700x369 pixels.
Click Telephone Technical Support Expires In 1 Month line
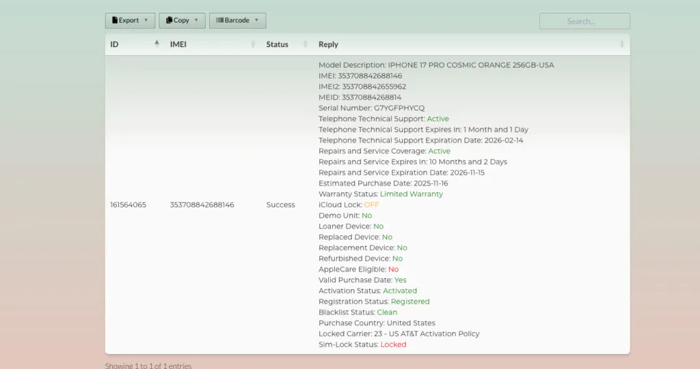click(x=423, y=130)
